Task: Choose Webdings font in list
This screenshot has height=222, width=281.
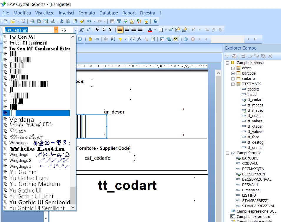Action: [x=36, y=143]
